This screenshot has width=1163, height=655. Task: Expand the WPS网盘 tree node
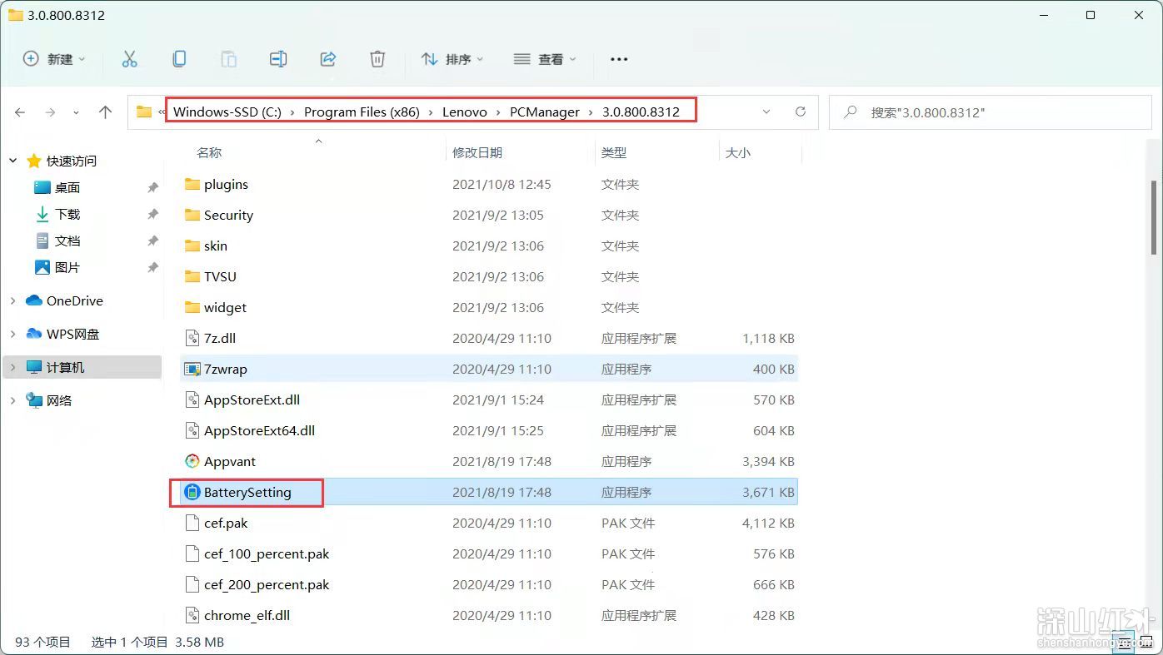[x=13, y=334]
